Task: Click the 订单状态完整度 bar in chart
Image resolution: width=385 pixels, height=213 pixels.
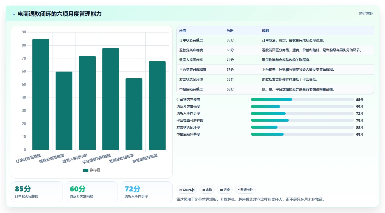Action: [x=41, y=94]
